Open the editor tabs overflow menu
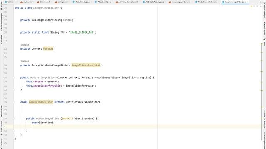The width and height of the screenshot is (266, 149). [261, 2]
